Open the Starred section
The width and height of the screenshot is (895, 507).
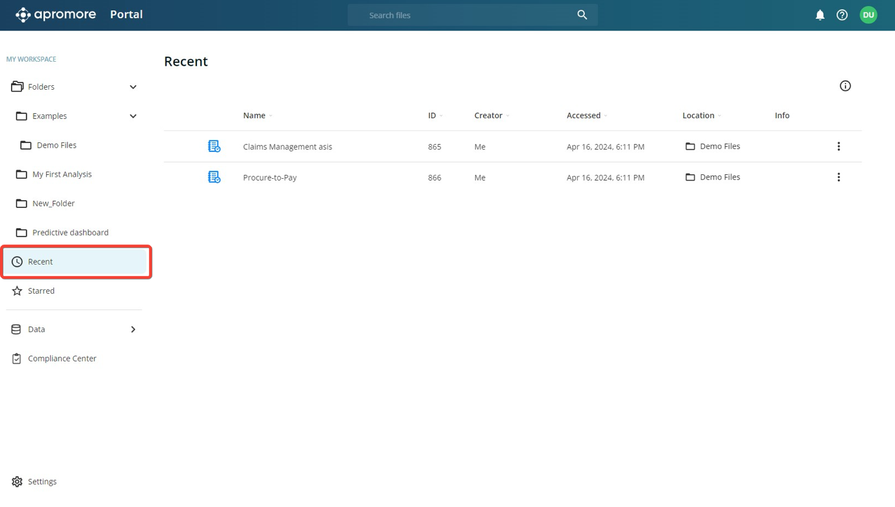[41, 291]
